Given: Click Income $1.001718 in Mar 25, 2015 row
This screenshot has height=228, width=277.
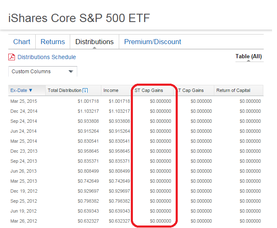Looking at the screenshot, I should pos(120,101).
